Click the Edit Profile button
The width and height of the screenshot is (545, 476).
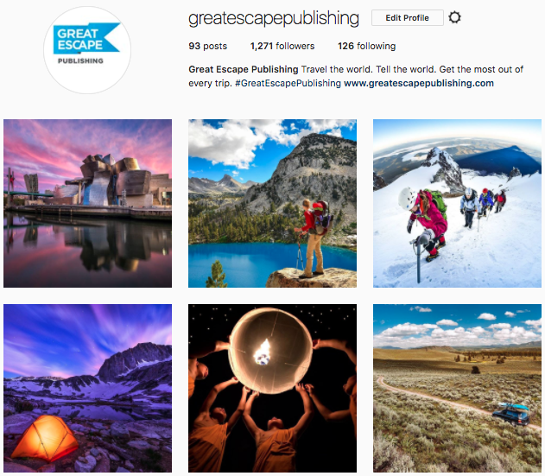click(408, 18)
